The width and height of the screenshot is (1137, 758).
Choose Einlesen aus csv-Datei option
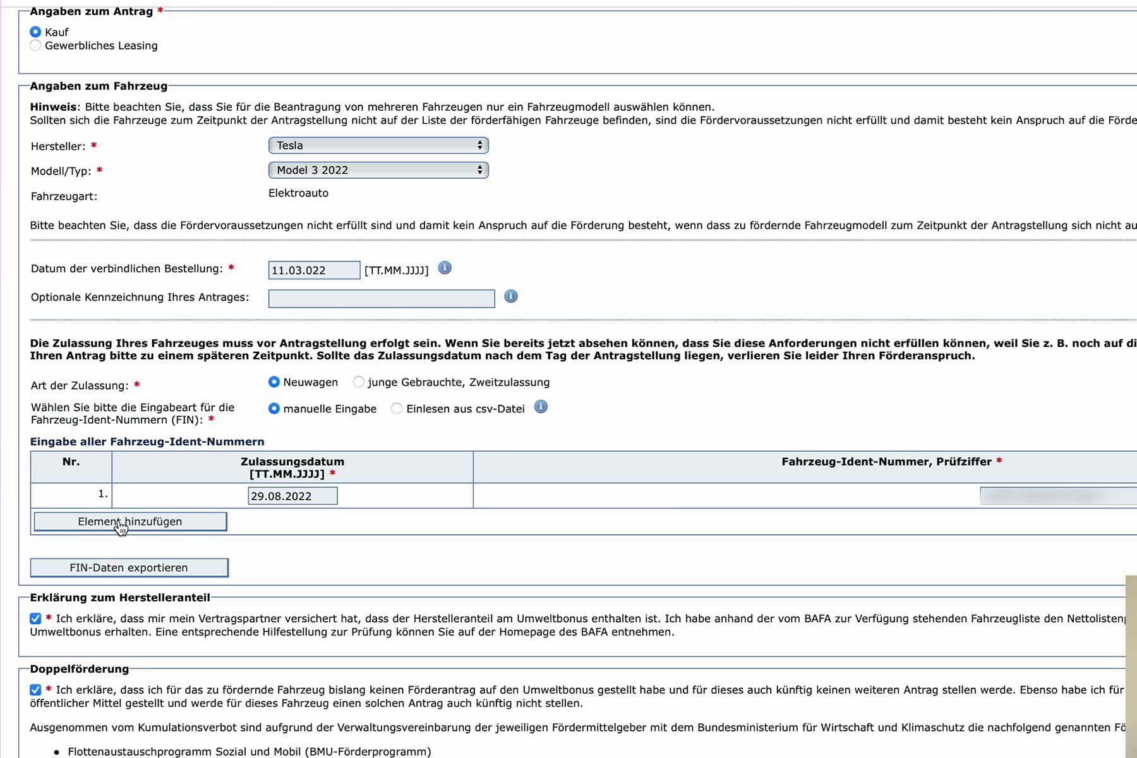click(397, 409)
